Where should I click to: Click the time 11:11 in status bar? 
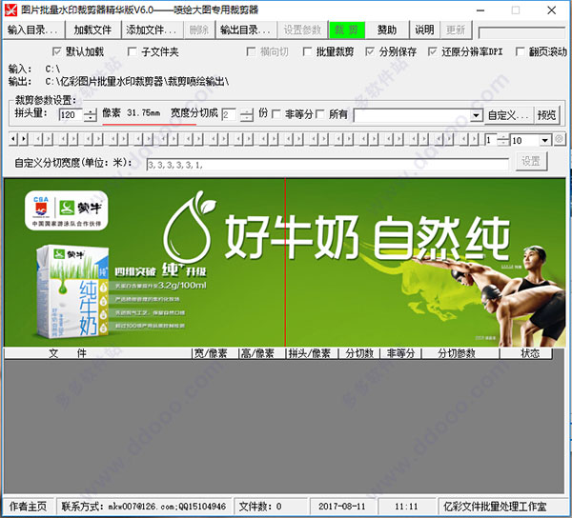[x=406, y=507]
